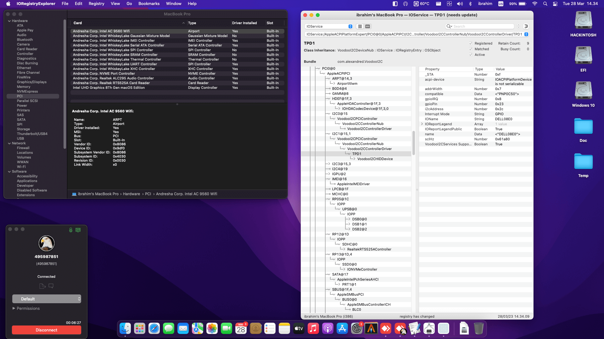Toggle the Matched checkbox
The height and width of the screenshot is (339, 604).
tap(471, 49)
